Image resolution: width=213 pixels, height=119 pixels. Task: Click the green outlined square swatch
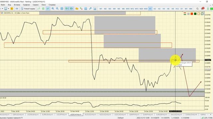coord(202,14)
